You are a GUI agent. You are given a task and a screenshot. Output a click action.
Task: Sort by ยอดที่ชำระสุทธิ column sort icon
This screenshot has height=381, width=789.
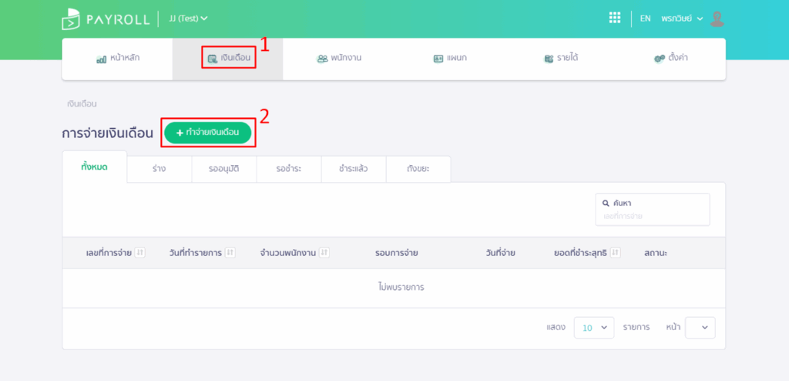[x=615, y=253]
